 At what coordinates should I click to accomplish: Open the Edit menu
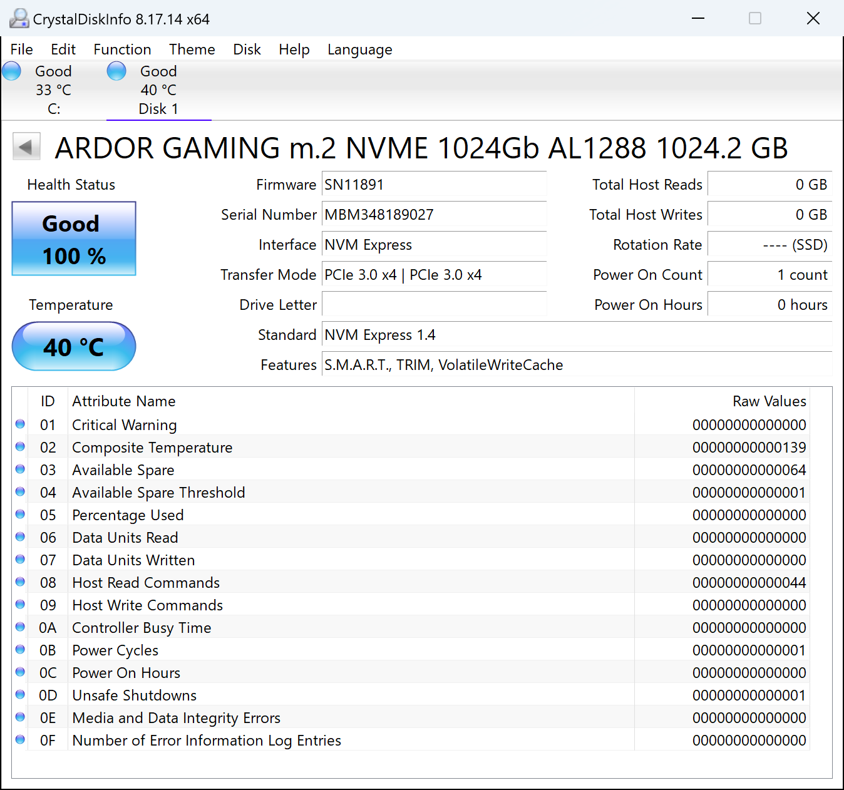(x=63, y=49)
